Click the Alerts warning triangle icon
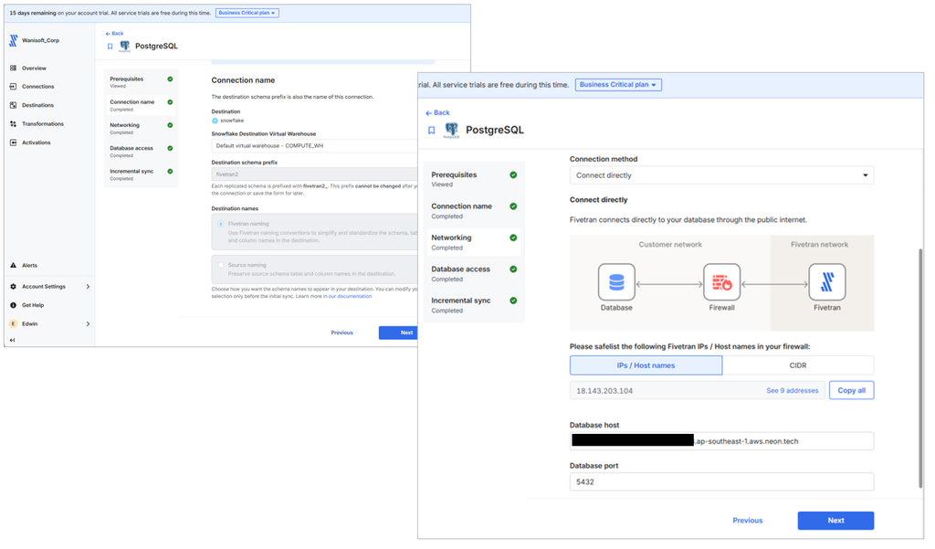Image resolution: width=935 pixels, height=549 pixels. [13, 266]
